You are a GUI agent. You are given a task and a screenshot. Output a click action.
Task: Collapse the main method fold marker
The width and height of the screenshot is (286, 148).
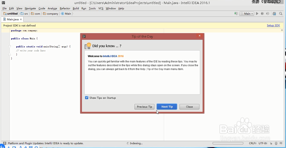10,46
